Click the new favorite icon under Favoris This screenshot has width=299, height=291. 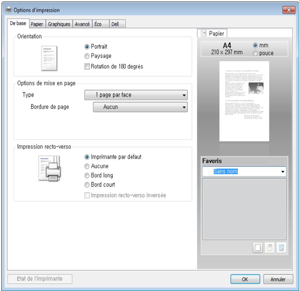pyautogui.click(x=258, y=248)
